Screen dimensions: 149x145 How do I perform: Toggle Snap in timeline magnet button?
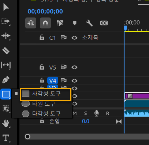(x=45, y=23)
